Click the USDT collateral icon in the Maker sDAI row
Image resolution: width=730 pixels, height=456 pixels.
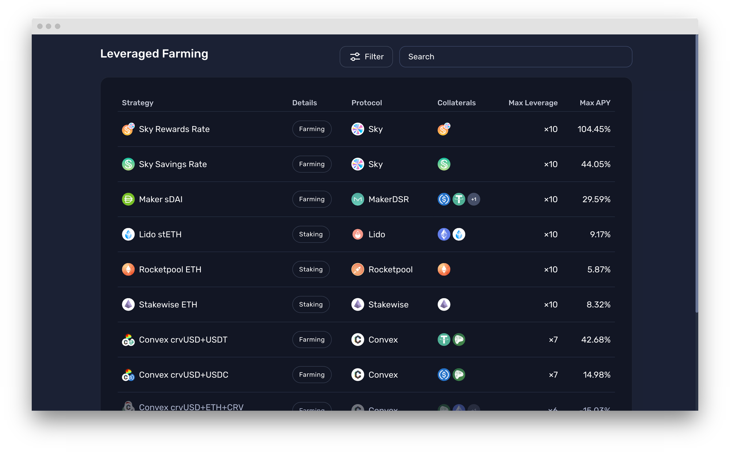click(x=459, y=199)
